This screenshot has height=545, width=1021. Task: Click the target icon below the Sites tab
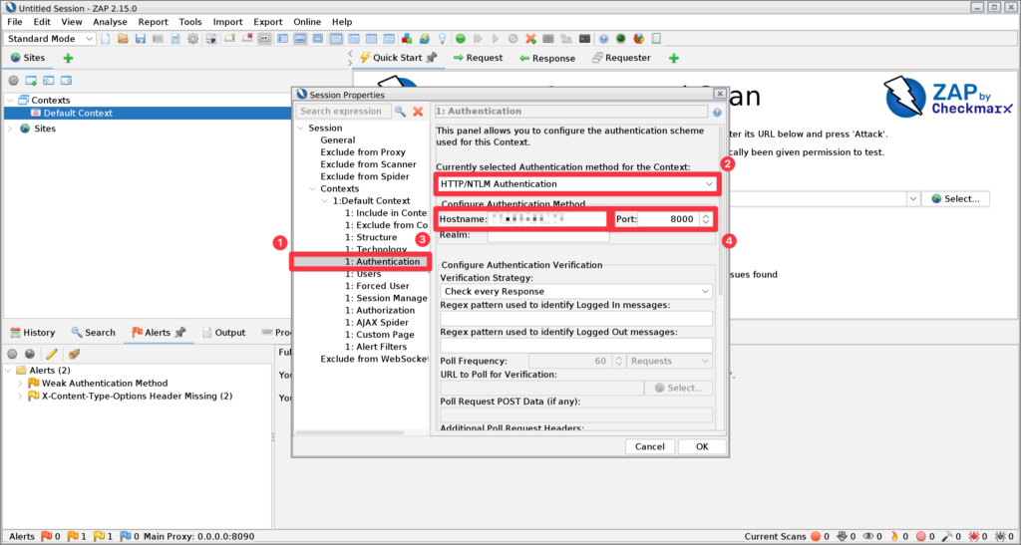13,81
